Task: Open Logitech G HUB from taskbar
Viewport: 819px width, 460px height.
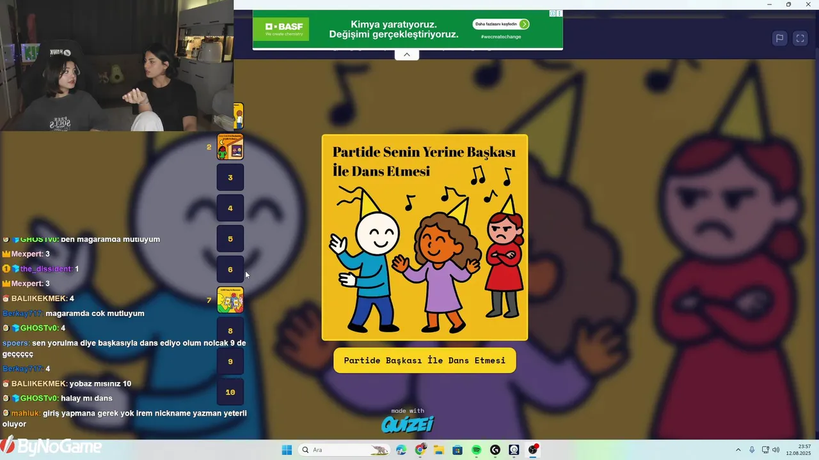Action: (495, 450)
